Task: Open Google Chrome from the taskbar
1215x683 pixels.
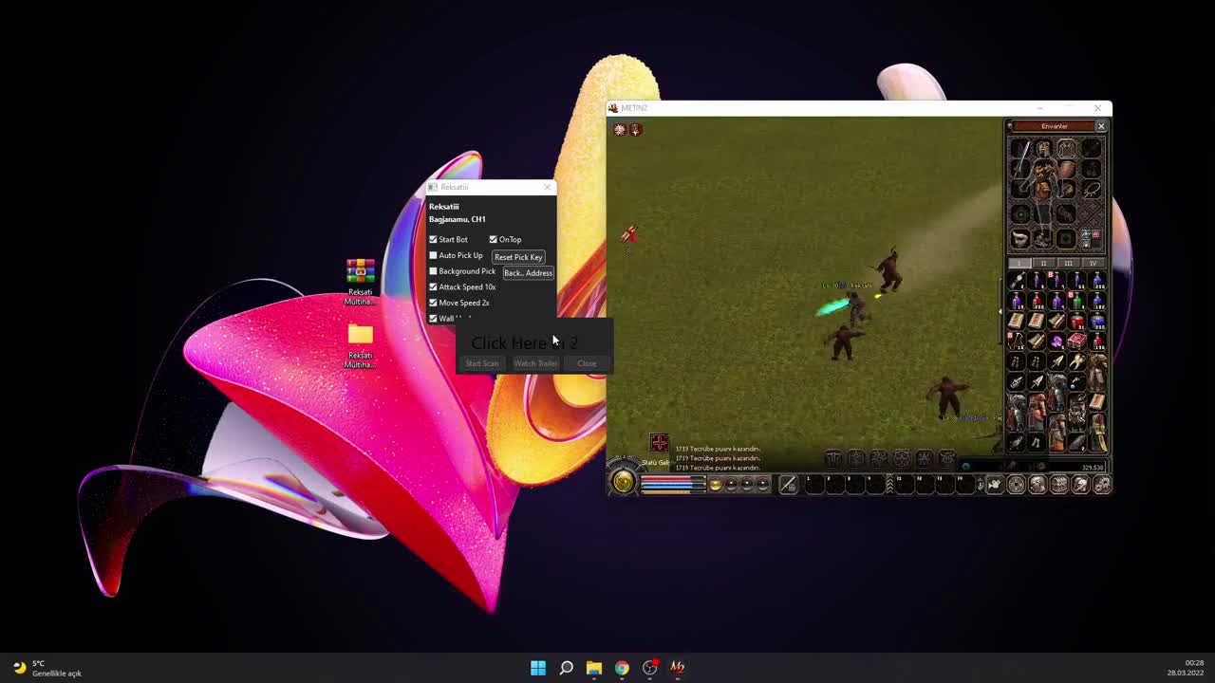Action: [x=622, y=668]
